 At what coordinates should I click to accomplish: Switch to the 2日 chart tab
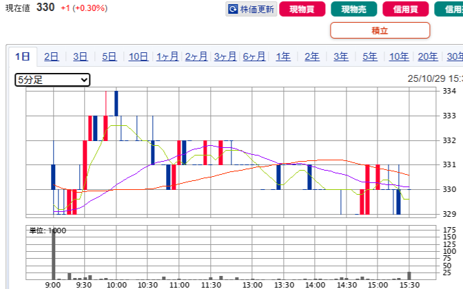pyautogui.click(x=52, y=56)
